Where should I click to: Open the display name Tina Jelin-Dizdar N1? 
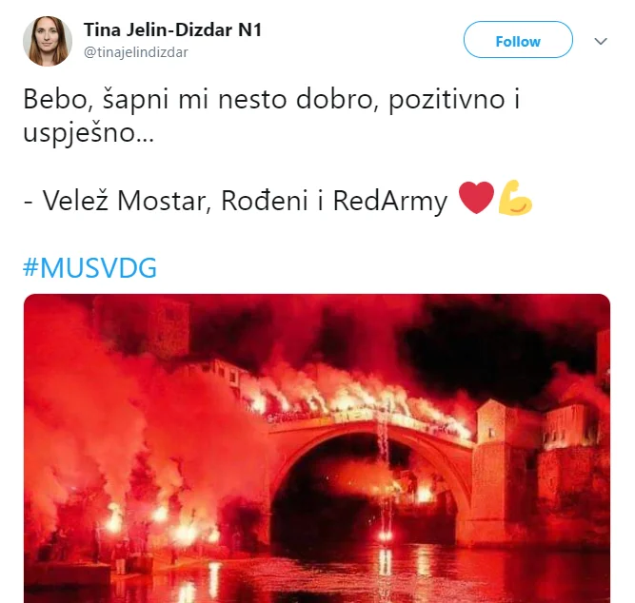173,29
